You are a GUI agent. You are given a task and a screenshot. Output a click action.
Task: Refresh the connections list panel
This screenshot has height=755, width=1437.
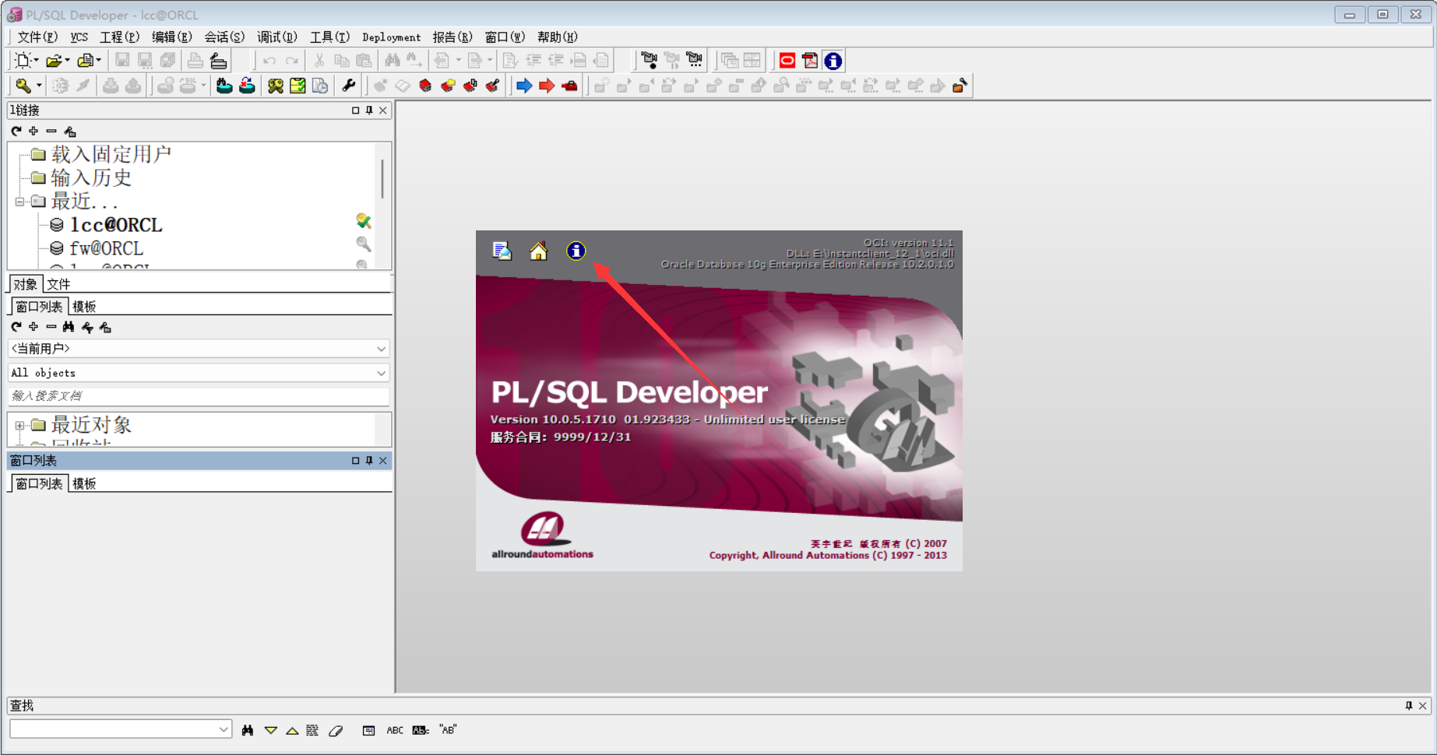tap(16, 131)
